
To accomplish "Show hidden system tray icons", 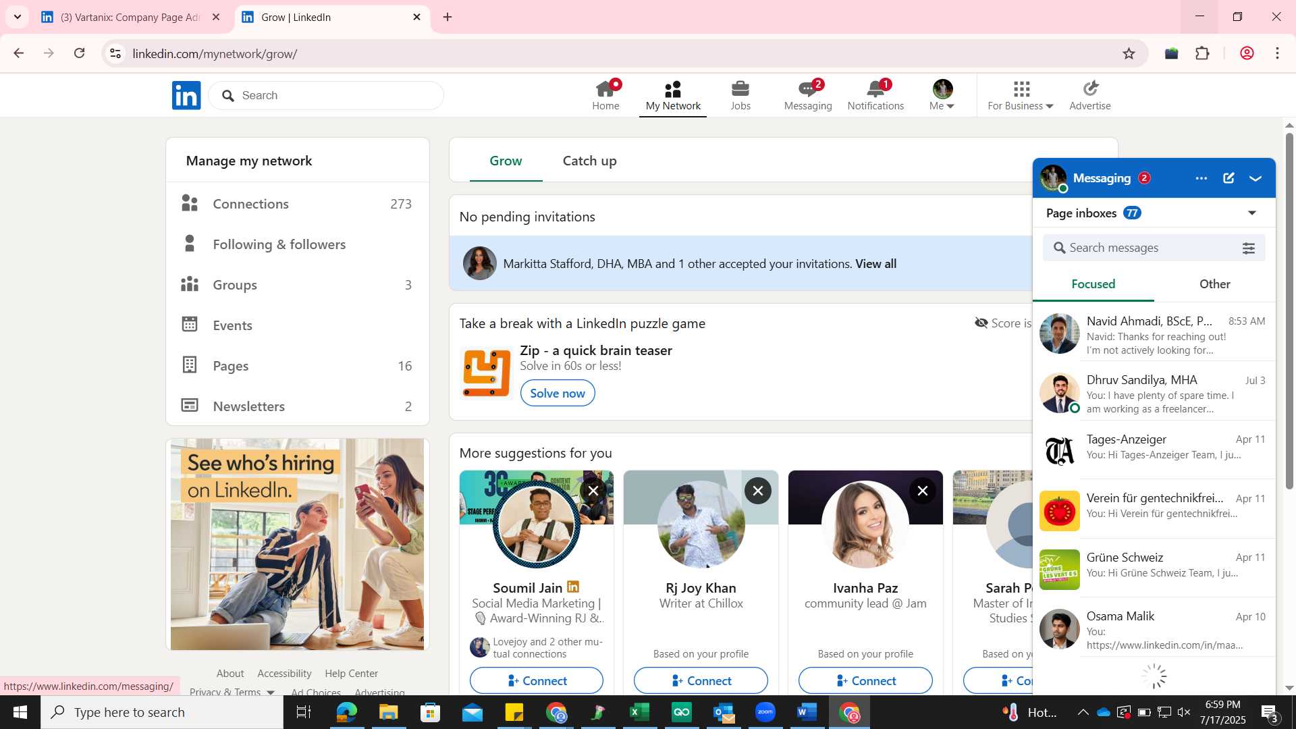I will 1083,712.
